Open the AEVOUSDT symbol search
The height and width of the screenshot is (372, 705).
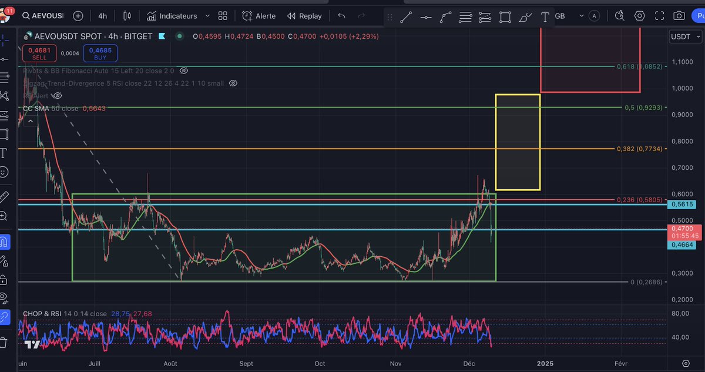coord(42,16)
